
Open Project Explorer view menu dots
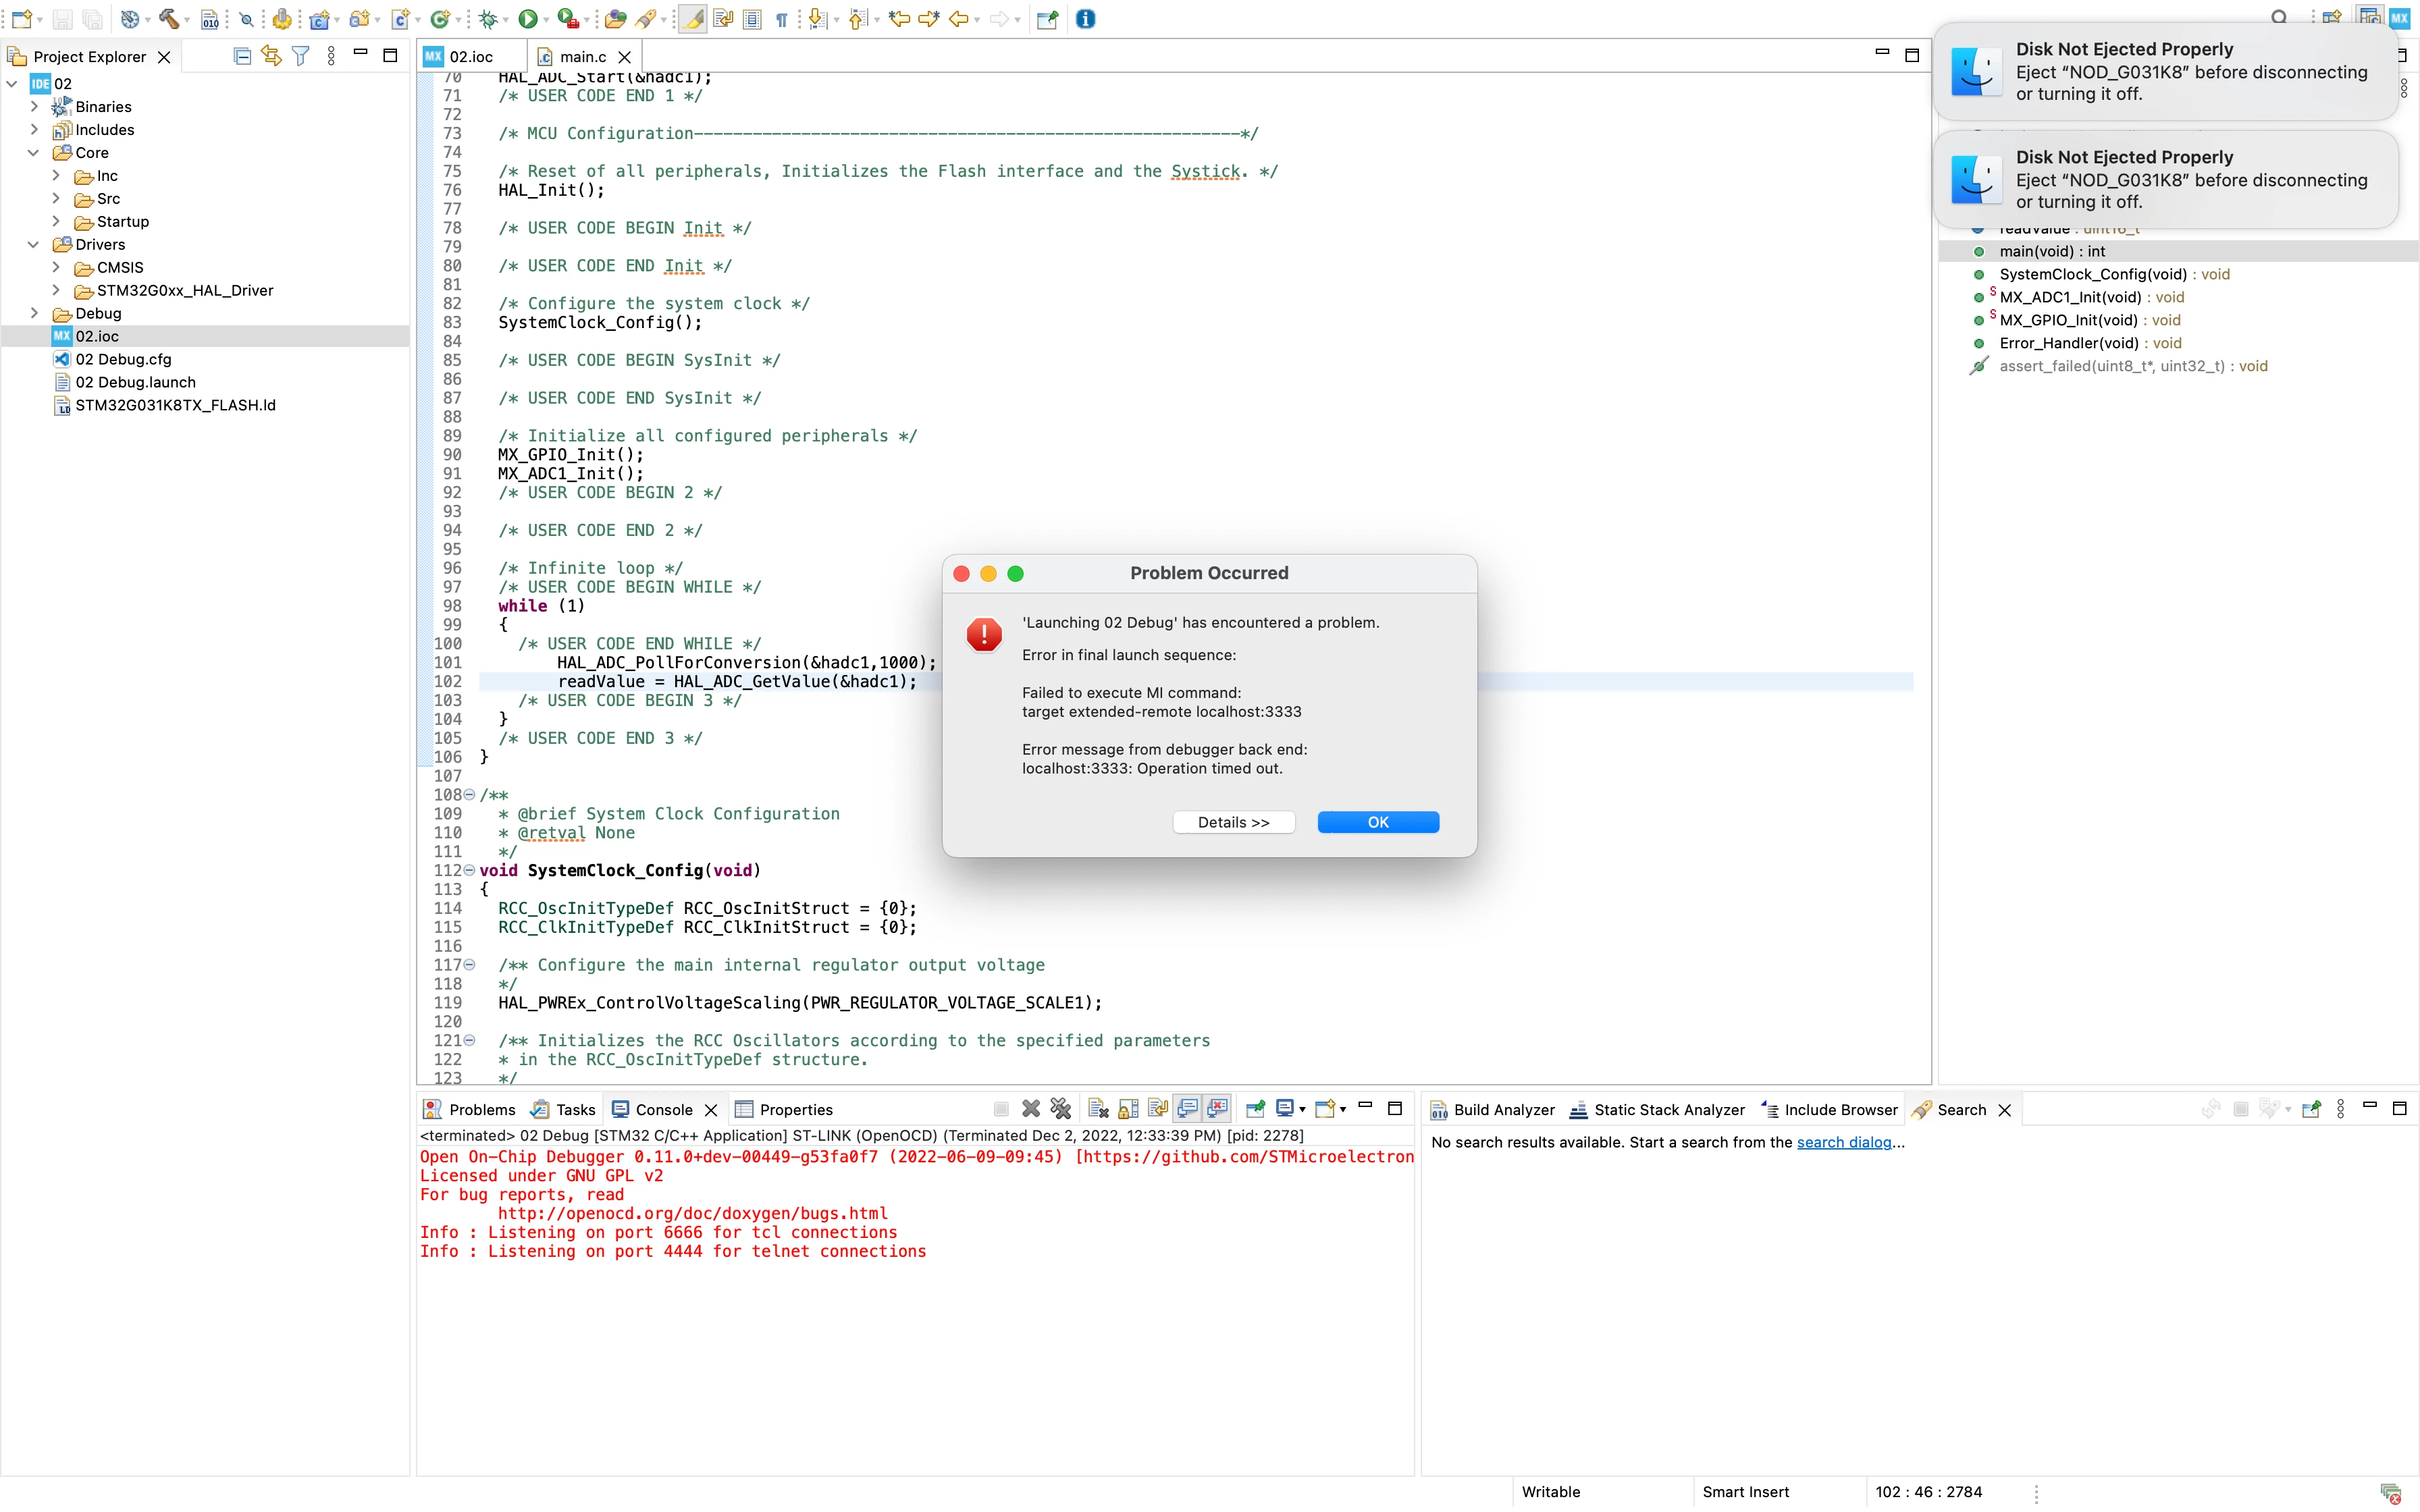pyautogui.click(x=331, y=56)
